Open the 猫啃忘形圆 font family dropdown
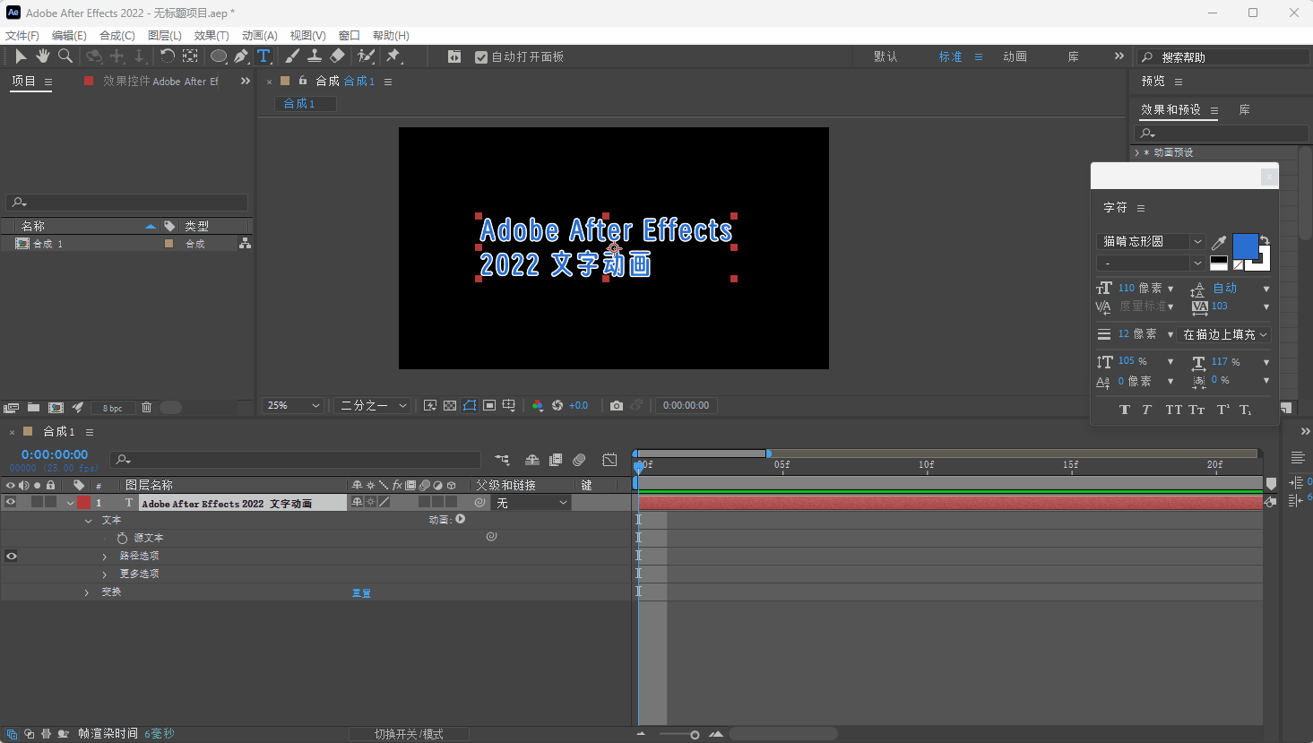 click(1152, 241)
